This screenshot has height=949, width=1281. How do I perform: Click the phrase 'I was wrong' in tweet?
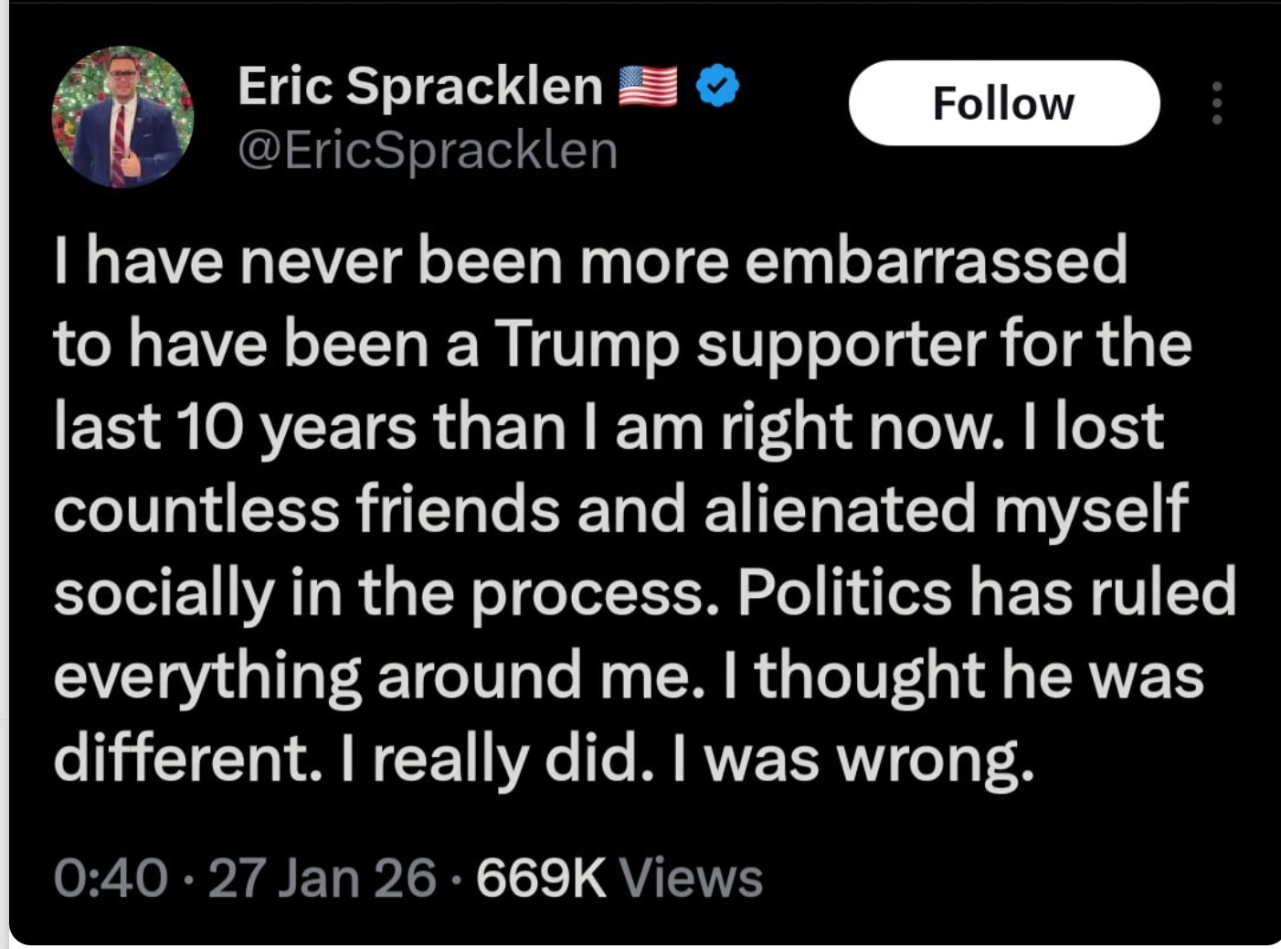click(853, 759)
